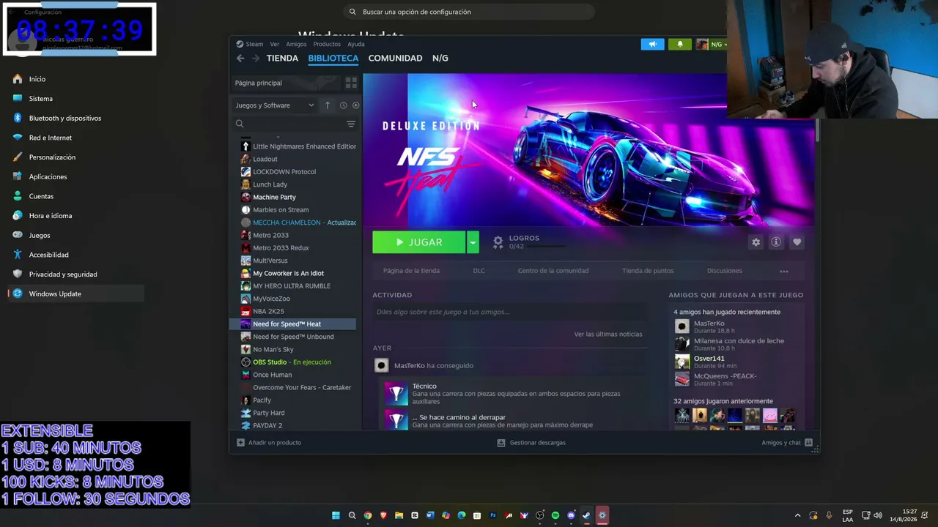Open the Discusiones link
This screenshot has height=527, width=938.
click(x=725, y=271)
